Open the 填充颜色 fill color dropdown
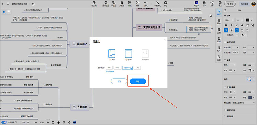257x125 pixels. (x=235, y=47)
